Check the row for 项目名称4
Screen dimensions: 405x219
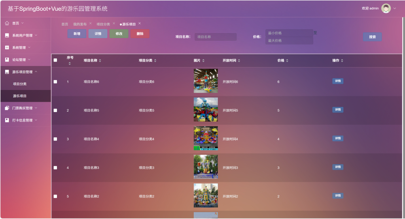[x=55, y=139]
